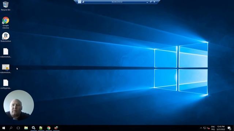Toggle the pin on remote connection bar
This screenshot has height=131, width=234.
(x=79, y=2)
